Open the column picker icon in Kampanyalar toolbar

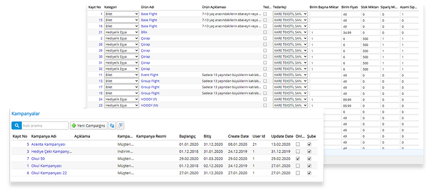[x=121, y=125]
